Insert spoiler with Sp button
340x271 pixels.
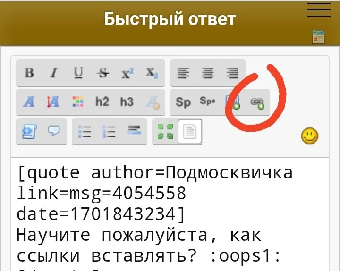tap(183, 102)
